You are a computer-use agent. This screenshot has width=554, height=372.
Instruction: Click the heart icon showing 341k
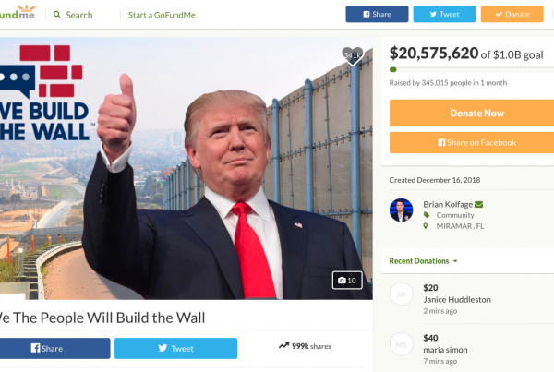353,55
